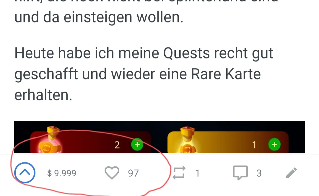Open the reblog count of 1
Viewport: 319px width, 196px height.
click(197, 173)
